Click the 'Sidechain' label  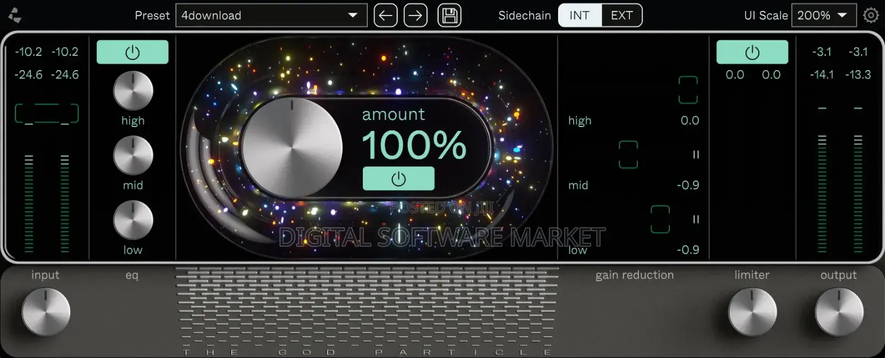[524, 15]
